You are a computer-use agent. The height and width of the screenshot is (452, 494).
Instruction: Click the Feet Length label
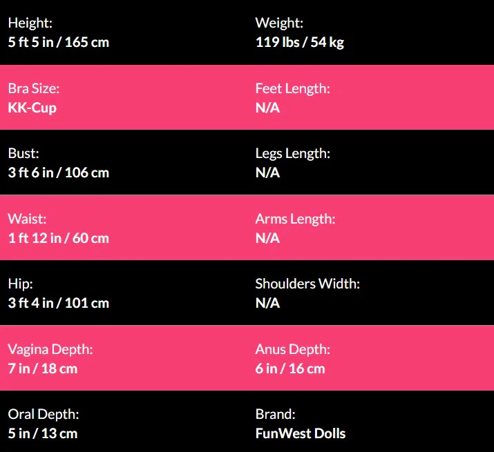click(x=293, y=88)
